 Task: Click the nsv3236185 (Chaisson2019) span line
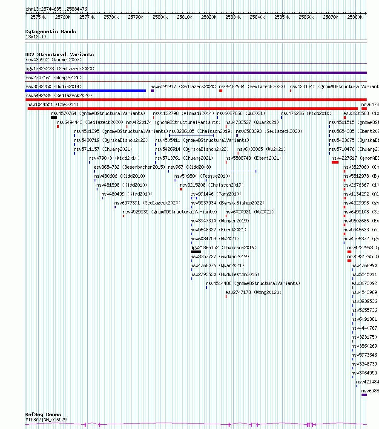[191, 135]
